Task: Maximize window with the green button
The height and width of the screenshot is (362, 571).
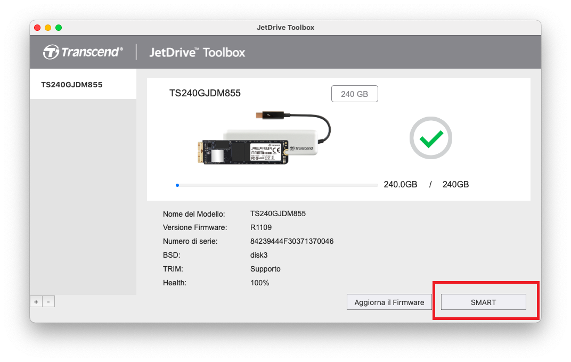Action: click(x=58, y=28)
